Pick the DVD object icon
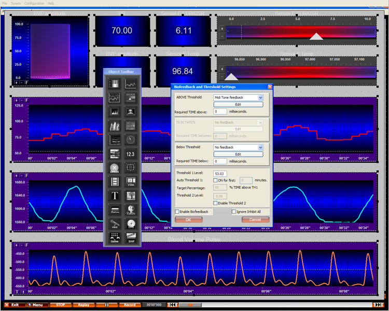The height and width of the screenshot is (311, 389). (x=131, y=224)
